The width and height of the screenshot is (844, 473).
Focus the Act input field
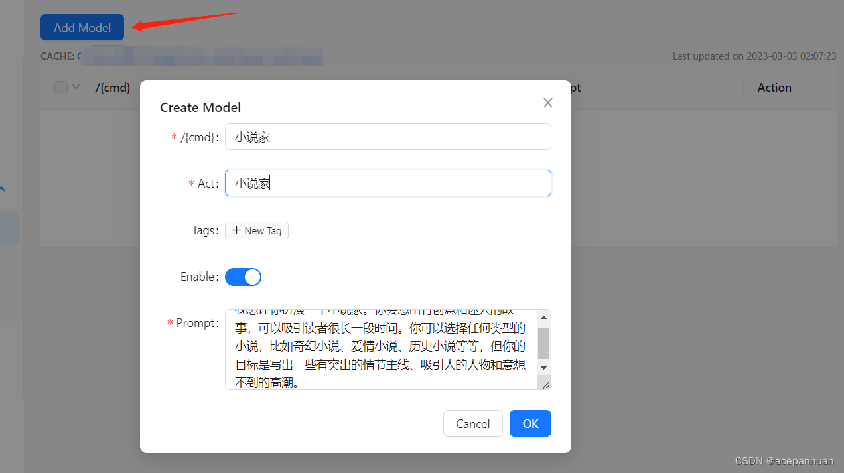click(x=388, y=183)
